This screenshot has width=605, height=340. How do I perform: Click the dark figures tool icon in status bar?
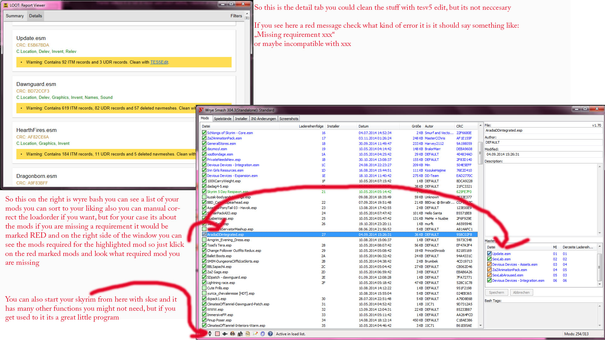[240, 334]
